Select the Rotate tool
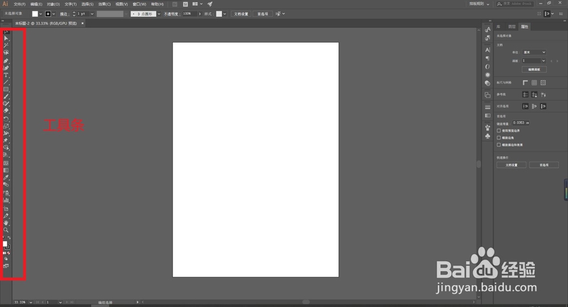The height and width of the screenshot is (307, 568). [6, 119]
